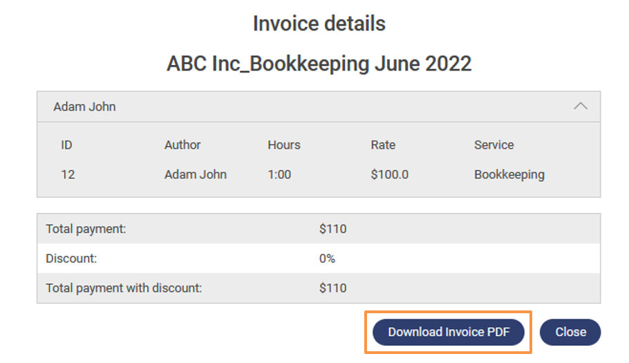
Task: Click Download Invoice PDF button
Action: [449, 332]
